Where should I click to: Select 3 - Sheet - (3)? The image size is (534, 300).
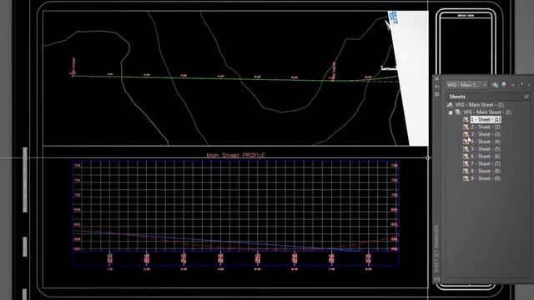coord(486,134)
